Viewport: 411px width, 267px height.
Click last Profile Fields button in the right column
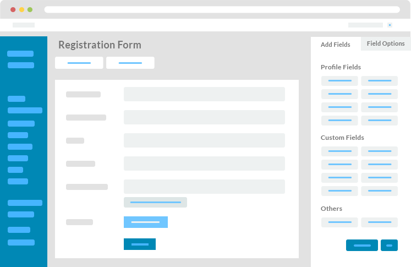click(379, 121)
